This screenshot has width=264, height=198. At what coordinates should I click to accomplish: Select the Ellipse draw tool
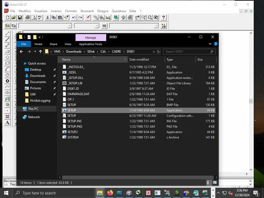7,93
